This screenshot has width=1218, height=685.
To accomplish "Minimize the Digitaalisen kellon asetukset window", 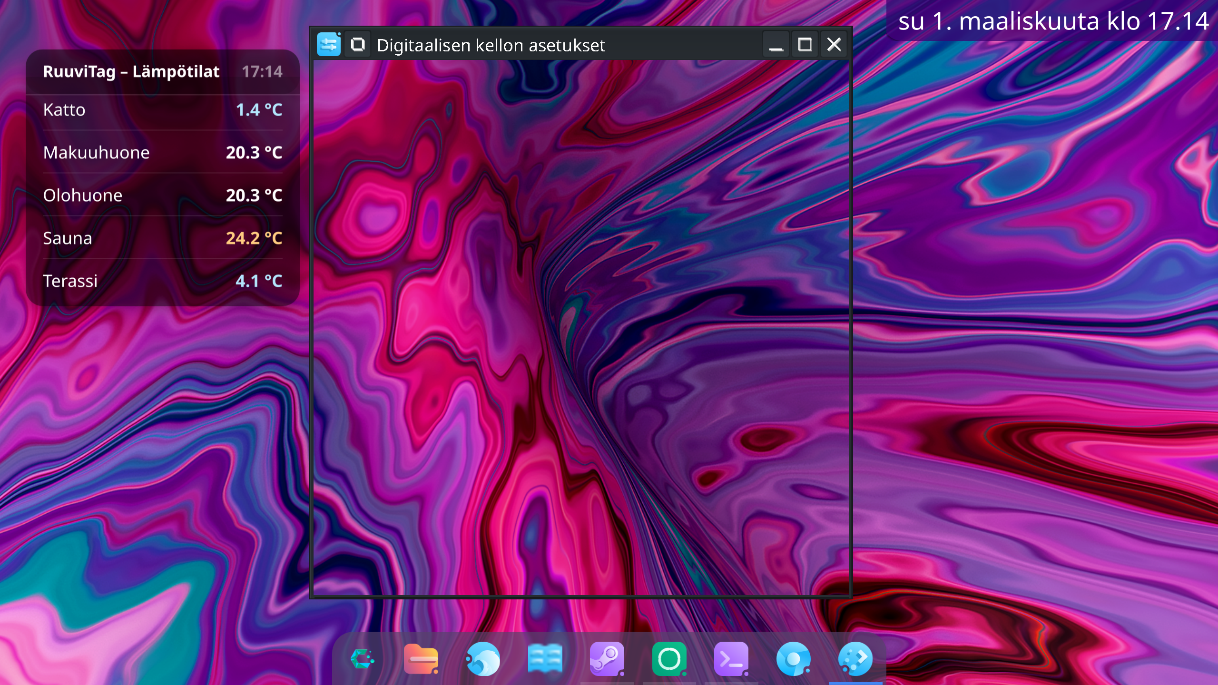I will 776,45.
